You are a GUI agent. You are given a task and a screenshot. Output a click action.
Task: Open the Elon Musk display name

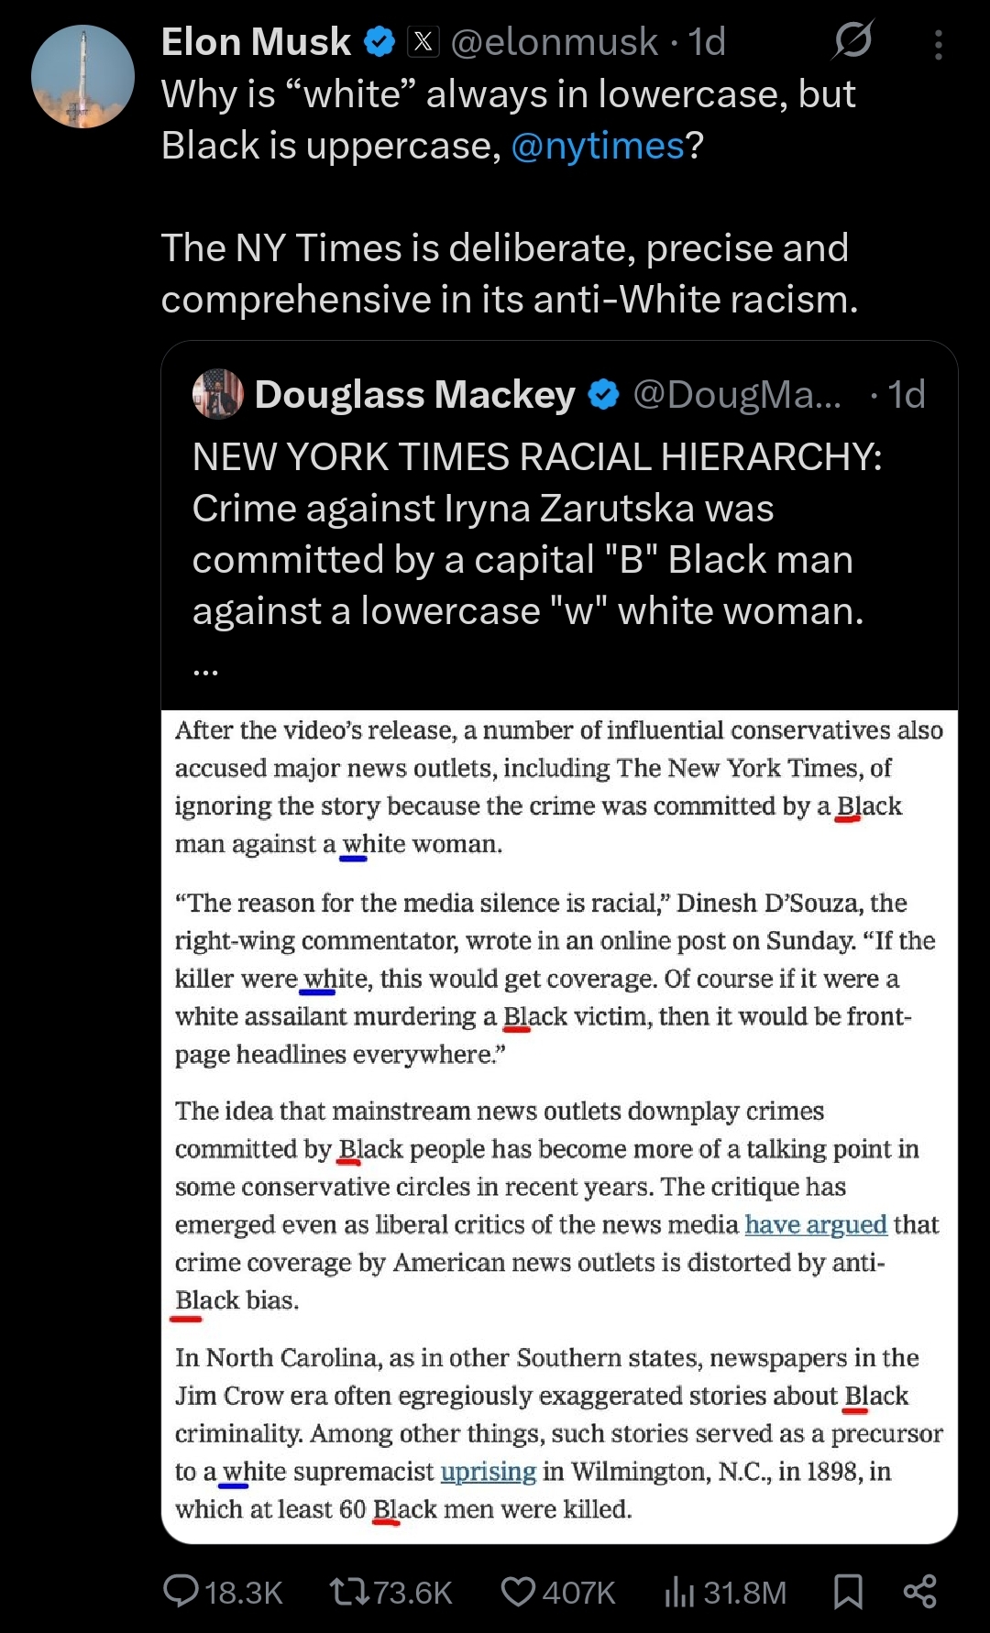[x=256, y=41]
